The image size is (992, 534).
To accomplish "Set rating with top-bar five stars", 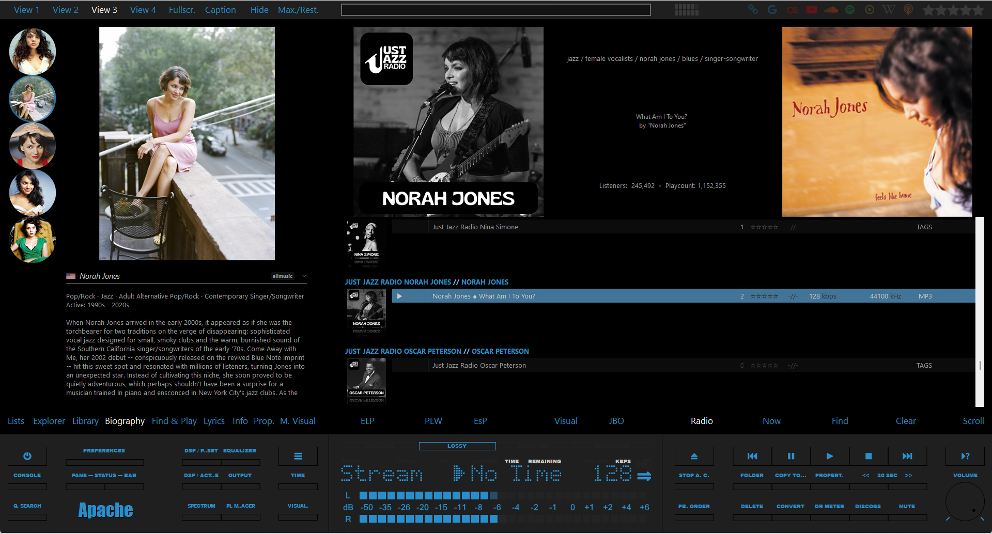I will pyautogui.click(x=953, y=10).
